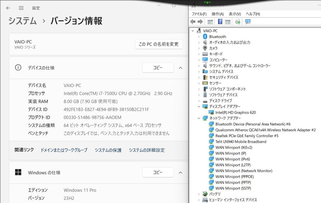Screen dimensions: 321x203
Task: Click the コンピューター monitor icon
Action: 205,60
